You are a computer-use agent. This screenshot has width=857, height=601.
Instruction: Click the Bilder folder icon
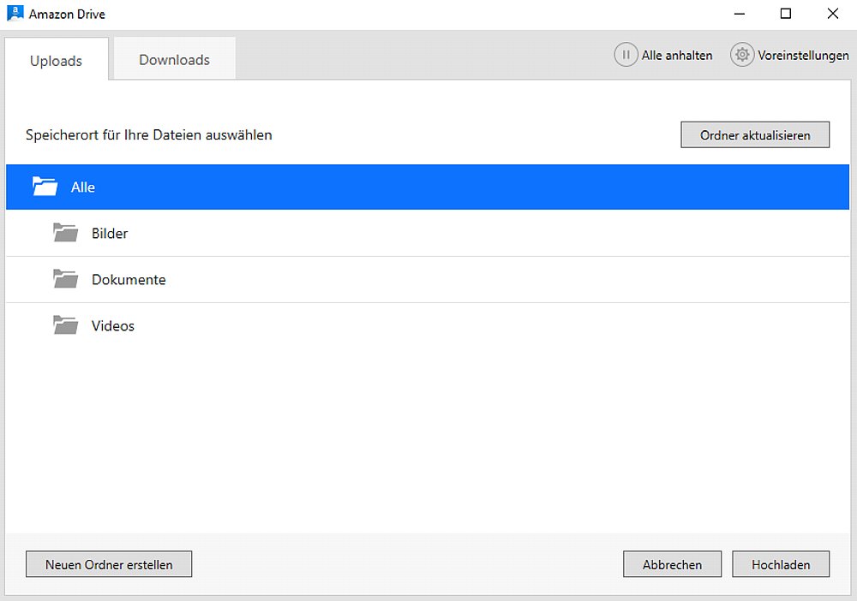pyautogui.click(x=66, y=233)
